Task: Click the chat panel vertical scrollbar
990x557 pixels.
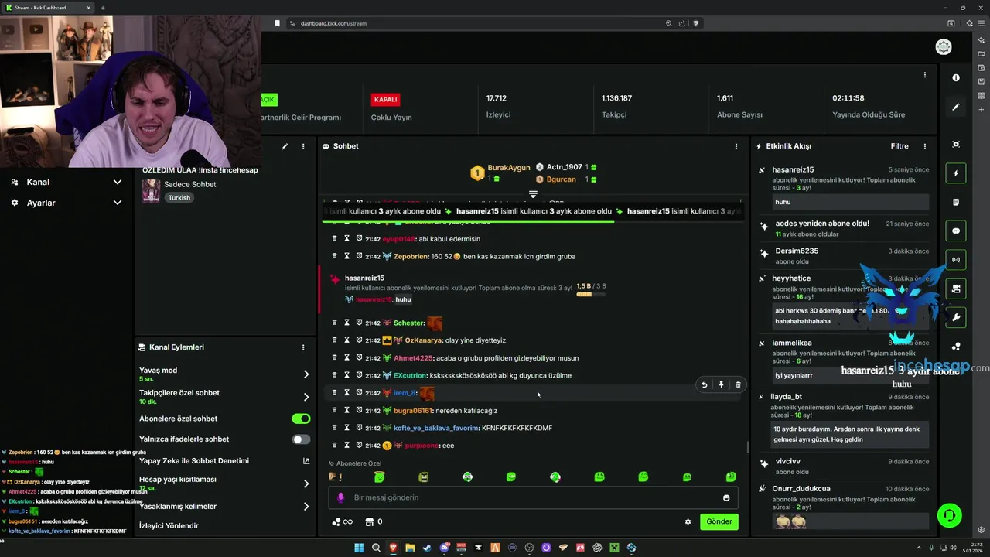Action: 747,447
